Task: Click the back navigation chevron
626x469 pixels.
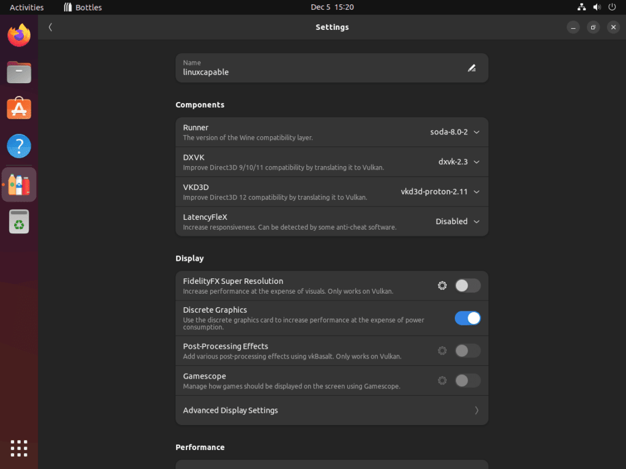Action: click(50, 27)
